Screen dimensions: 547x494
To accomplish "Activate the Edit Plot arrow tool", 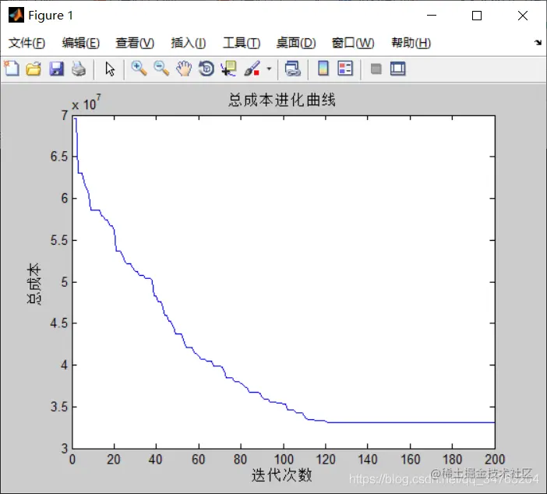I will (110, 69).
